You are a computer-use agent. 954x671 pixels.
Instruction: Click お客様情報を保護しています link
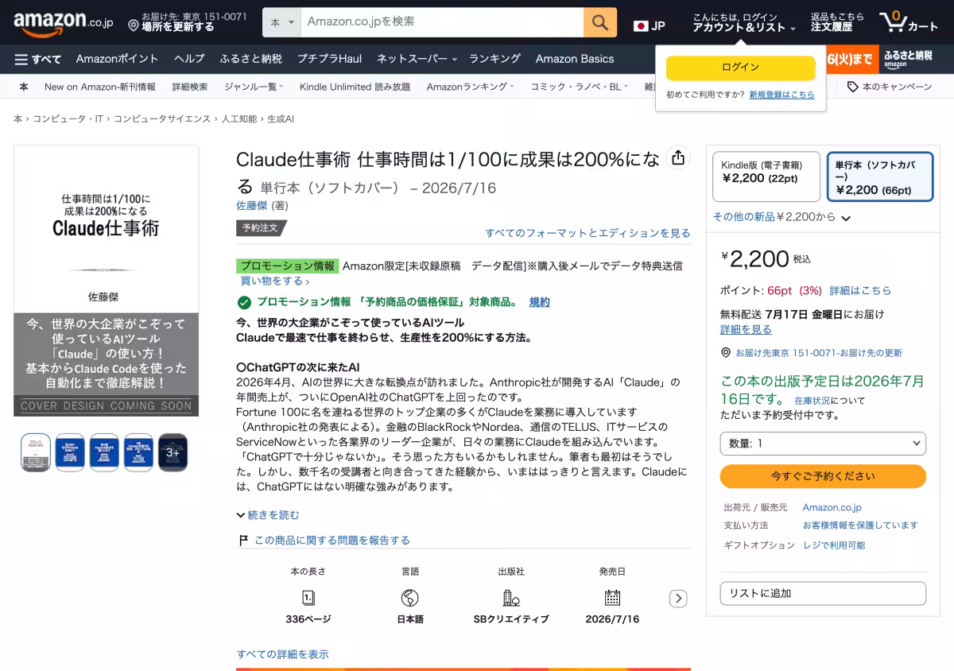(860, 526)
